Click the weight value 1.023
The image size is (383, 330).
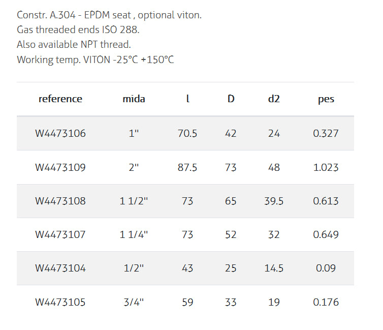pos(326,167)
